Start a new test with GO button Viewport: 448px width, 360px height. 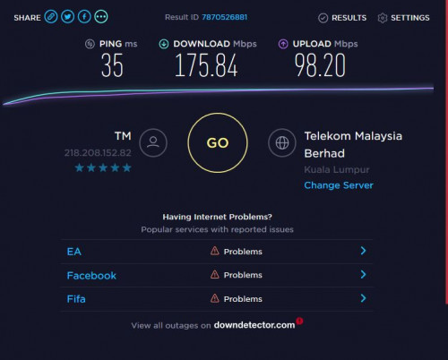pyautogui.click(x=218, y=142)
